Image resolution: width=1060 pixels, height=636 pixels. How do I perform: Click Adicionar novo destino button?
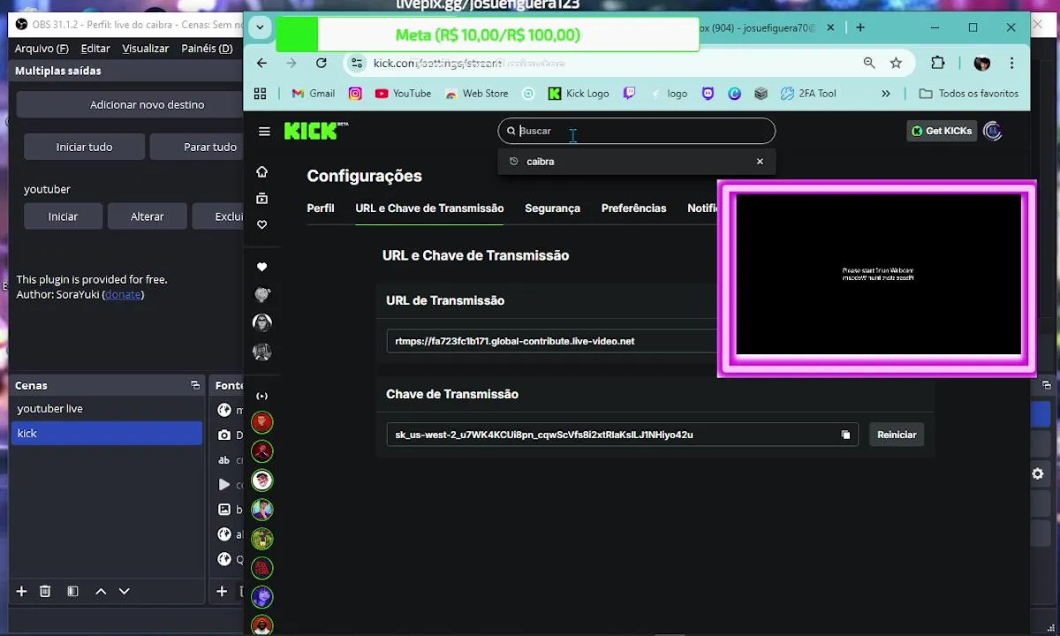[130, 104]
